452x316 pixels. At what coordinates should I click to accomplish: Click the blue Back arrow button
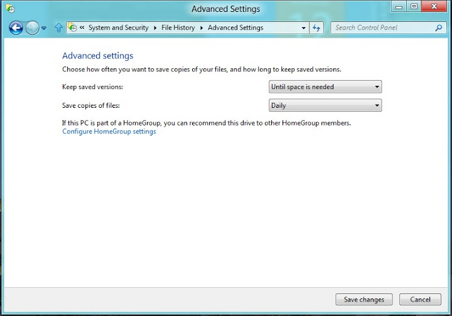click(16, 28)
